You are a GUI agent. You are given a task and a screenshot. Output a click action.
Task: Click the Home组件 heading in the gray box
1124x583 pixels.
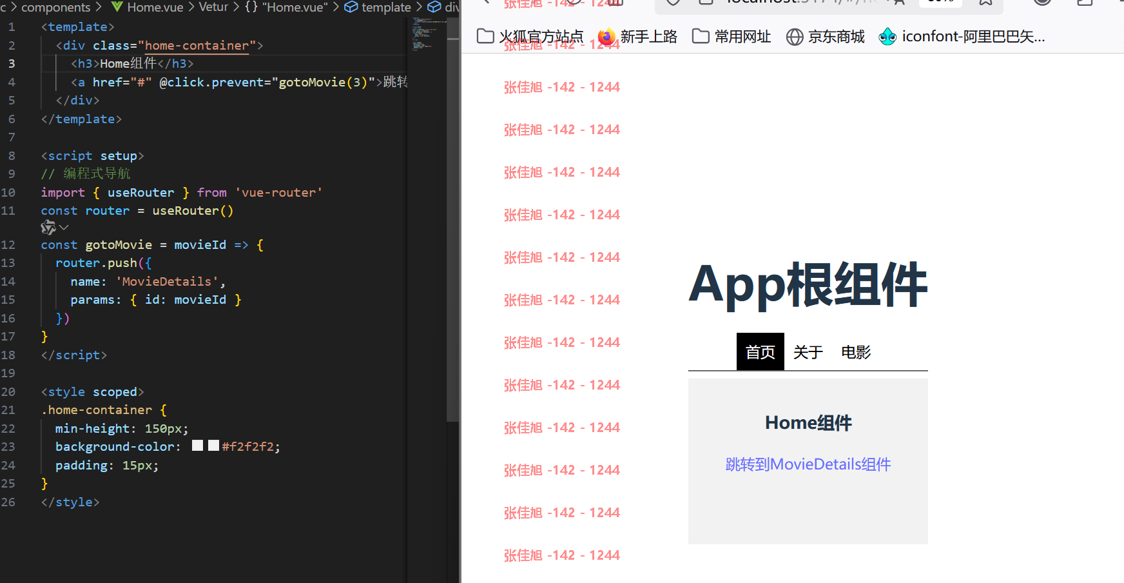coord(808,423)
